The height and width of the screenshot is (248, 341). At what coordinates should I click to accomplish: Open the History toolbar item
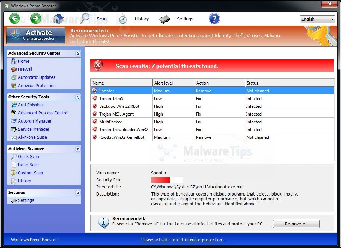pyautogui.click(x=142, y=19)
